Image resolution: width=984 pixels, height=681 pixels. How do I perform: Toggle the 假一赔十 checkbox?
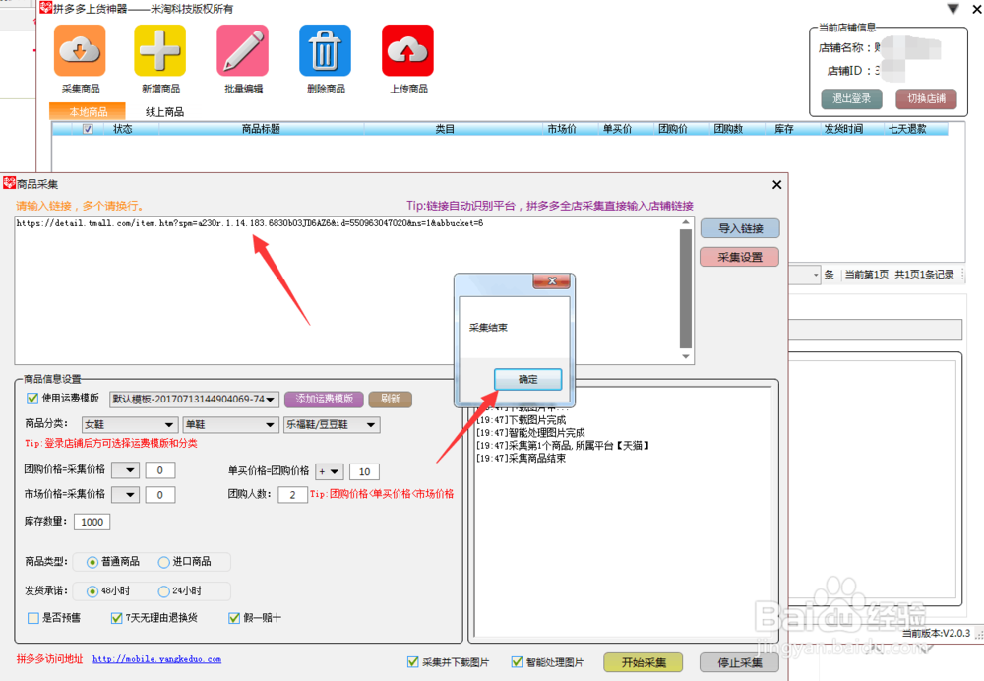tap(234, 618)
